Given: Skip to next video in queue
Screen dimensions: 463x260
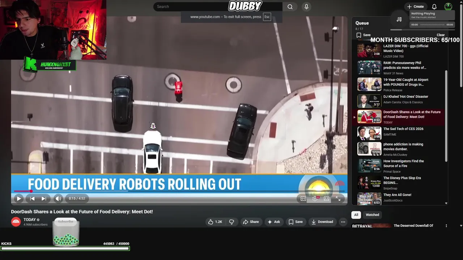Looking at the screenshot, I should click(x=44, y=198).
